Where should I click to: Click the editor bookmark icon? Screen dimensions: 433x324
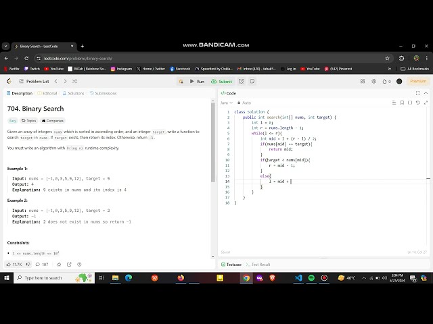click(x=402, y=103)
